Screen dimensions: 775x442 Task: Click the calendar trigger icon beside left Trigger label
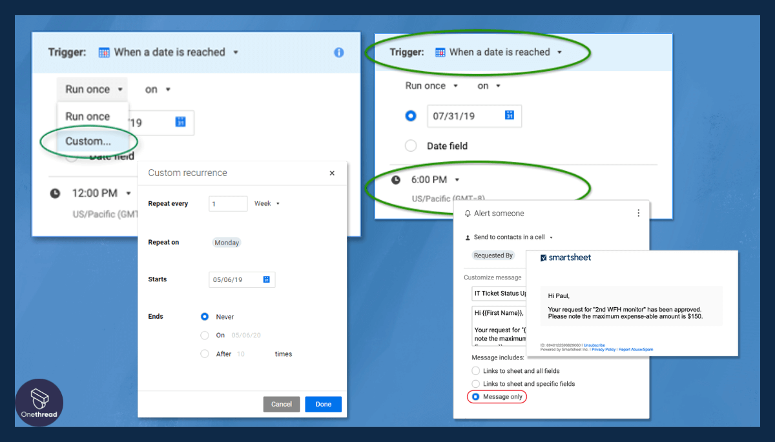(105, 52)
